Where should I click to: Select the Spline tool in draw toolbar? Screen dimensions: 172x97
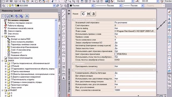(x=64, y=41)
